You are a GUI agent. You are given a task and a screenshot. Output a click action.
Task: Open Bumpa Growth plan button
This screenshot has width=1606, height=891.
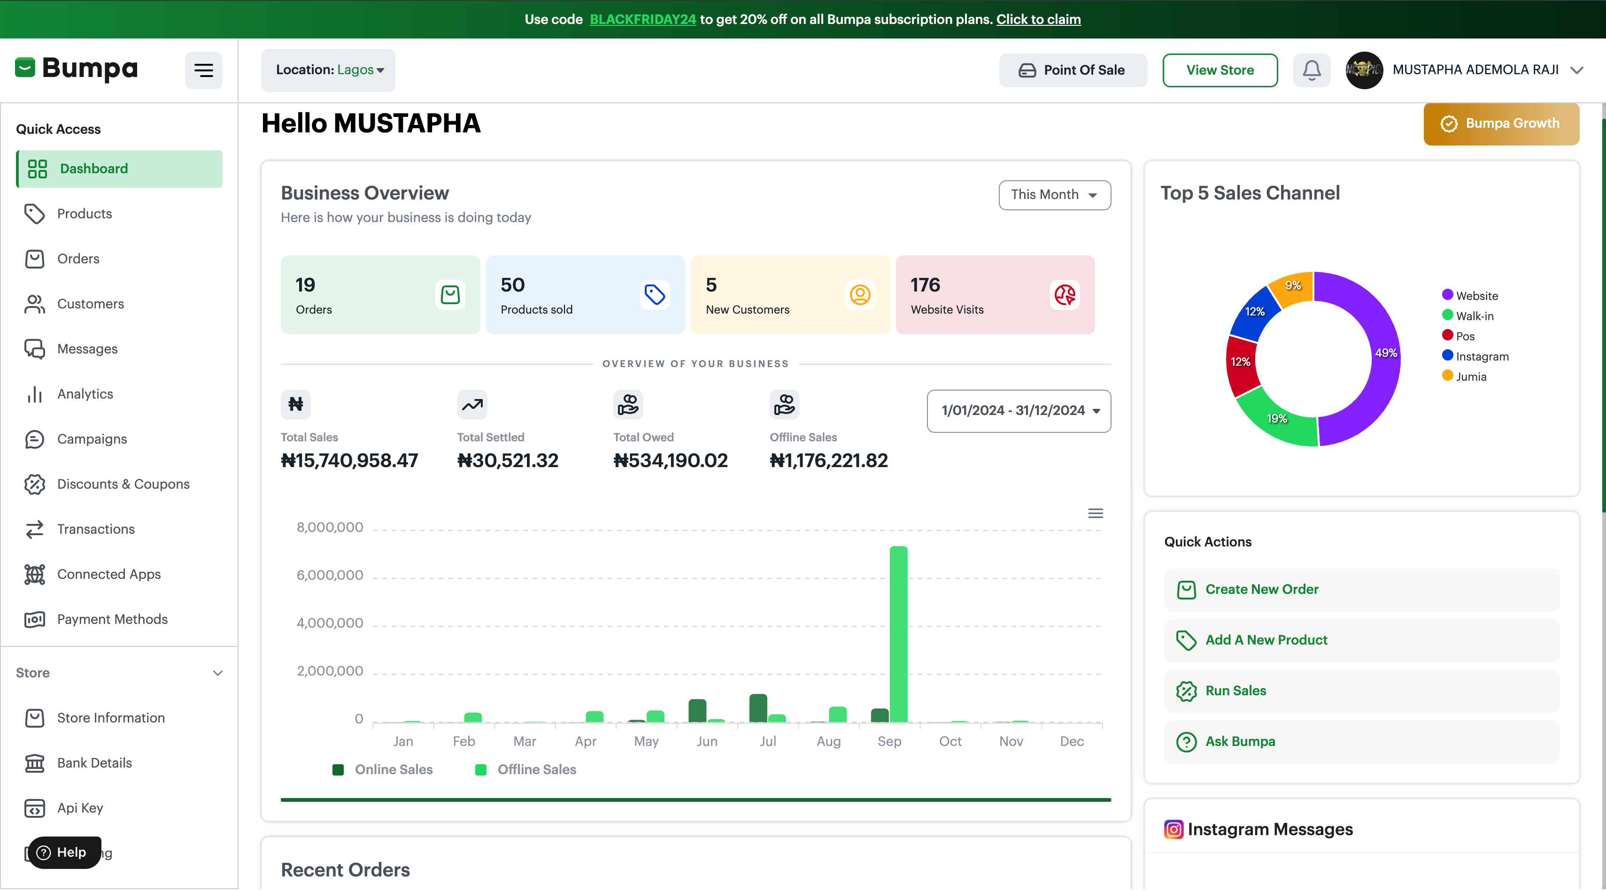1501,124
